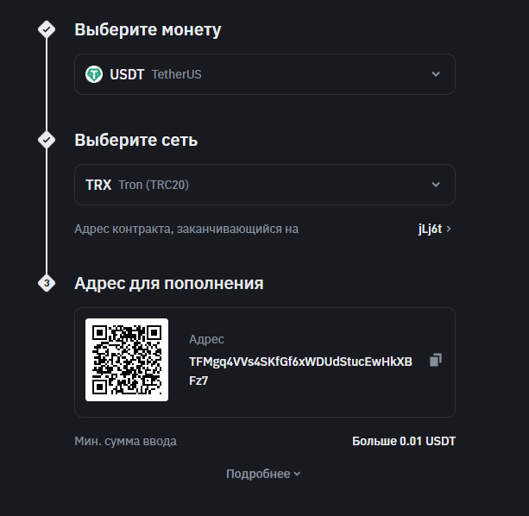
Task: Click the deposit address QR code
Action: coord(127,360)
